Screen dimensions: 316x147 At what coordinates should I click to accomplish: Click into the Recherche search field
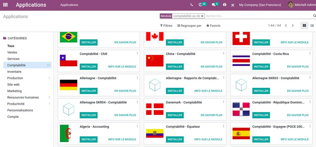point(258,16)
